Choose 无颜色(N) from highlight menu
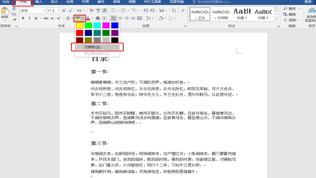The image size is (316, 178). tap(97, 47)
